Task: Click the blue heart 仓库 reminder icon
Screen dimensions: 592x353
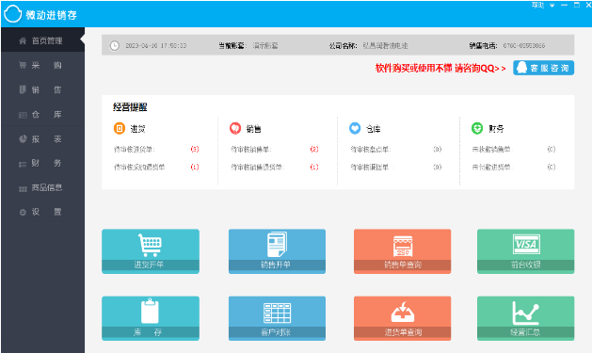Action: point(355,128)
